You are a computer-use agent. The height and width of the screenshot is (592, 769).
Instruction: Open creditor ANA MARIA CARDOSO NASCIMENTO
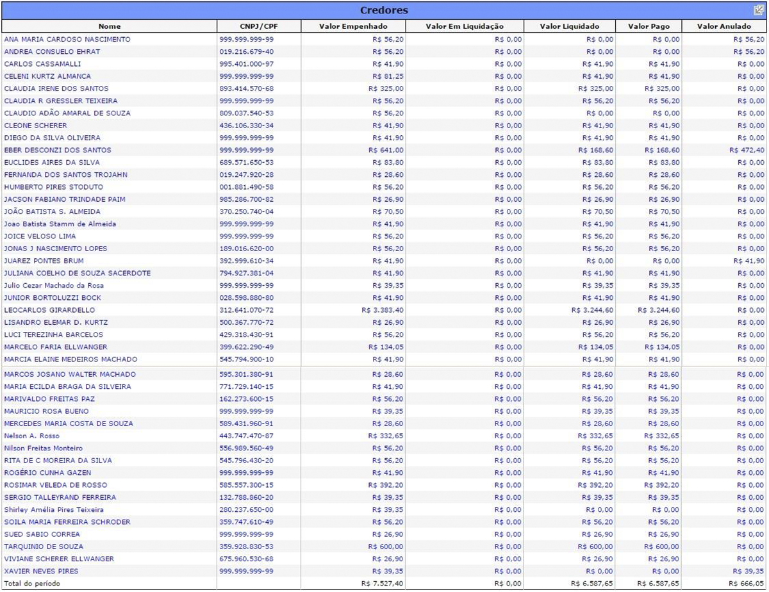(x=67, y=40)
